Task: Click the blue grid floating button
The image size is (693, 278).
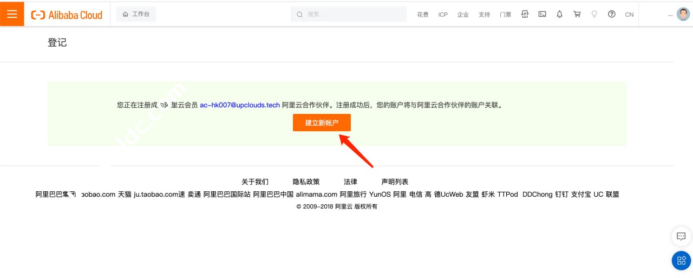Action: point(681,261)
